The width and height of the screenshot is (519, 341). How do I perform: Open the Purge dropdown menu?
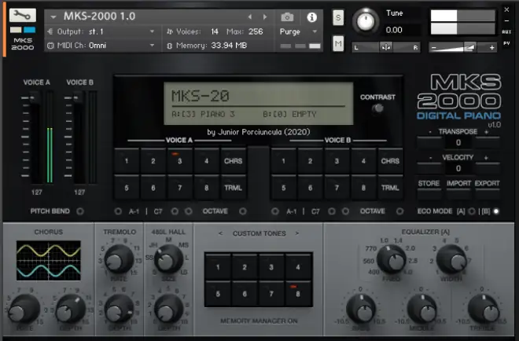pyautogui.click(x=299, y=31)
